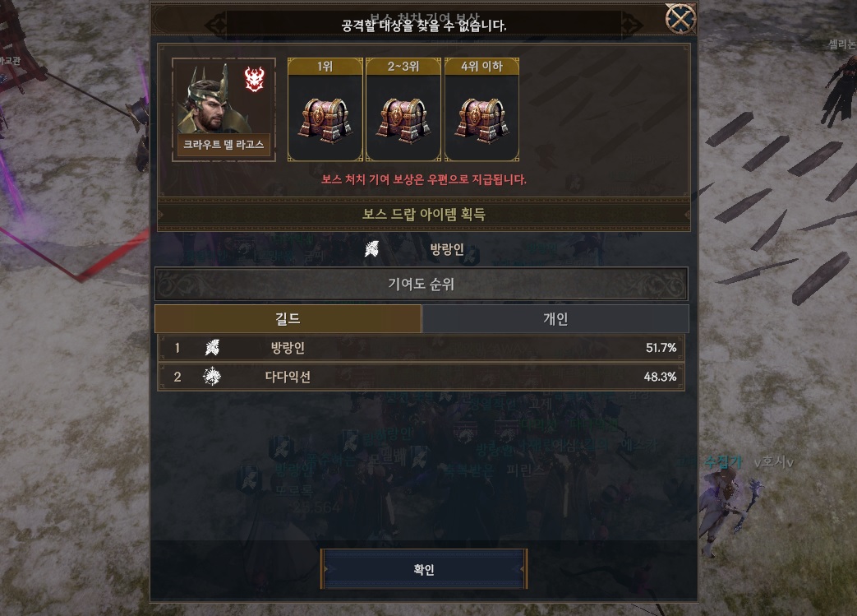Click the red demon boss-grade emblem
Image resolution: width=857 pixels, height=616 pixels.
pos(254,79)
